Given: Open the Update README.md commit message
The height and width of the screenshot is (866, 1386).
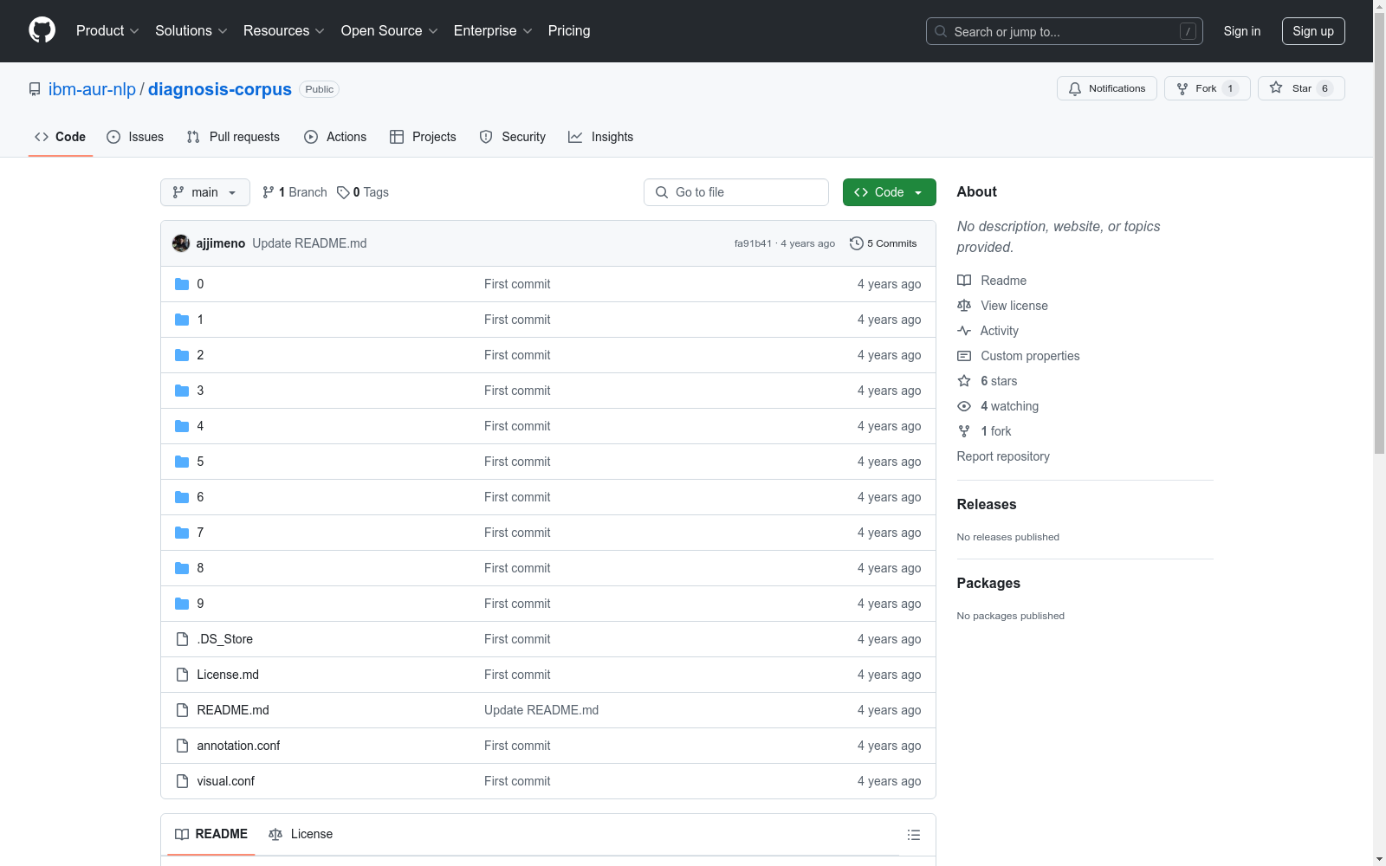Looking at the screenshot, I should click(309, 243).
